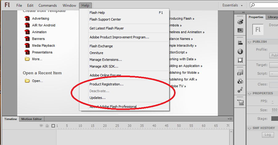Viewport: 278px width, 145px height.
Task: Click the search magnifier icon
Action: [253, 5]
